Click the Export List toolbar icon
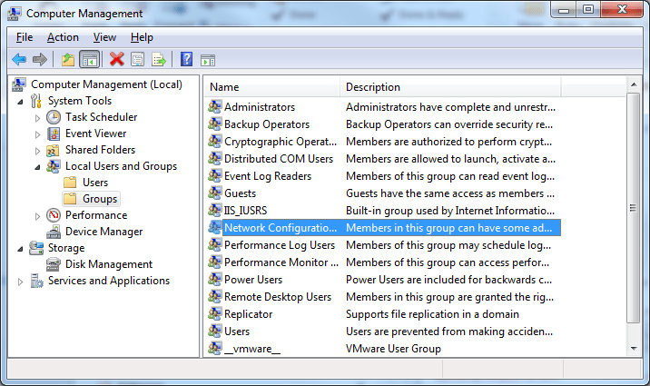The width and height of the screenshot is (650, 386). (x=158, y=60)
